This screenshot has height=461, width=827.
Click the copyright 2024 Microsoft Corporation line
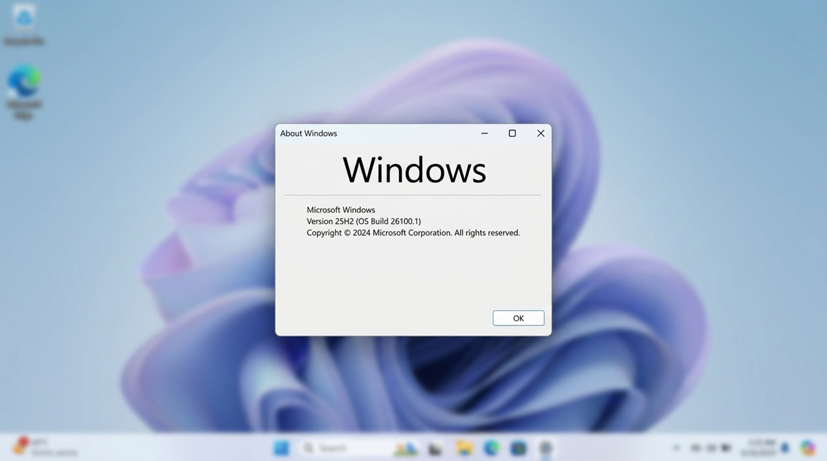pos(413,233)
